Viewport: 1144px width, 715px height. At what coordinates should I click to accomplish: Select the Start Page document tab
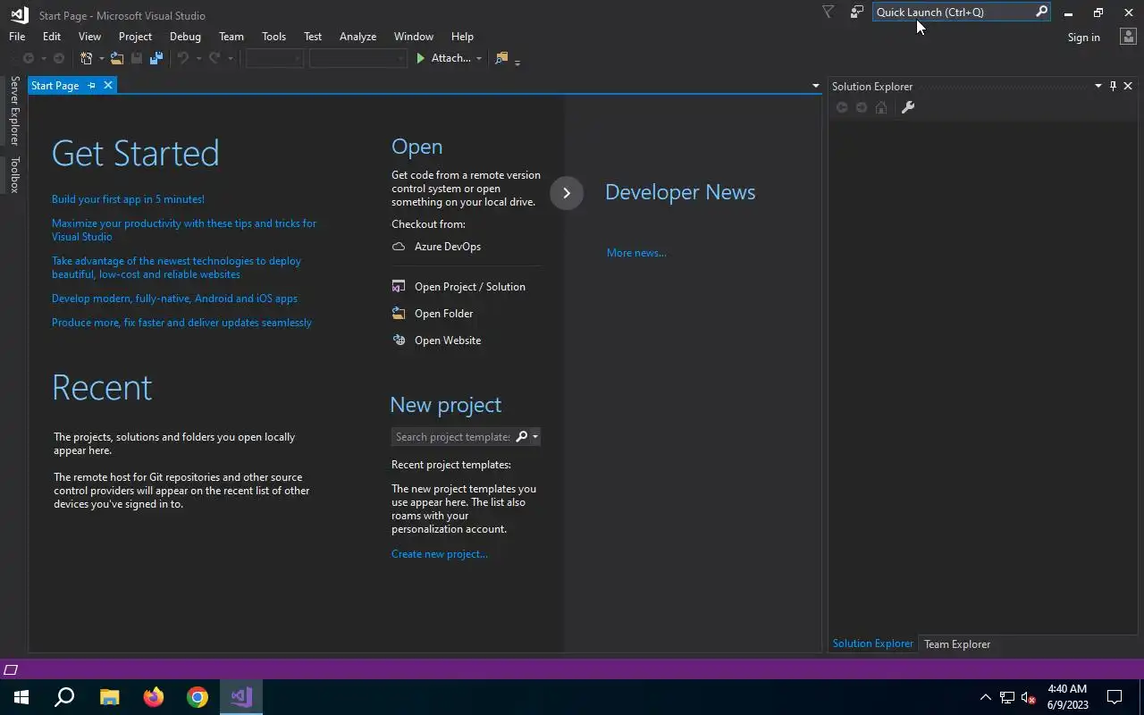coord(55,86)
